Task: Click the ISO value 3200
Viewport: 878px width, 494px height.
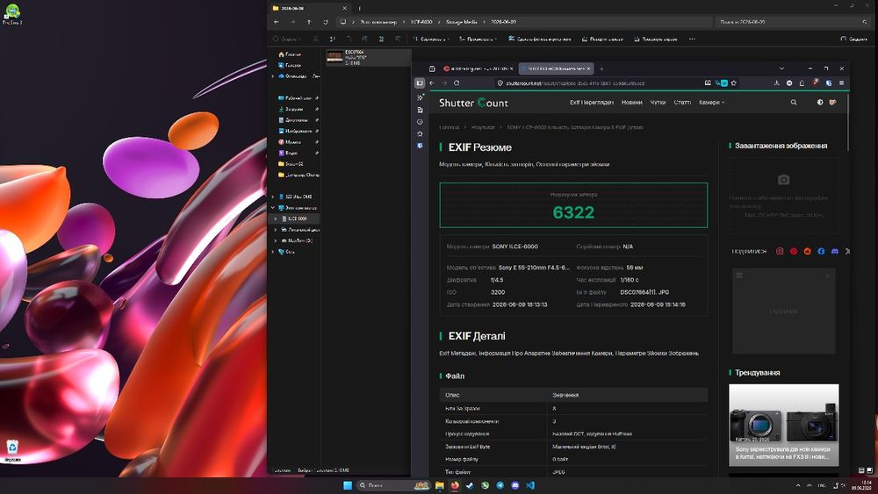Action: click(x=498, y=292)
